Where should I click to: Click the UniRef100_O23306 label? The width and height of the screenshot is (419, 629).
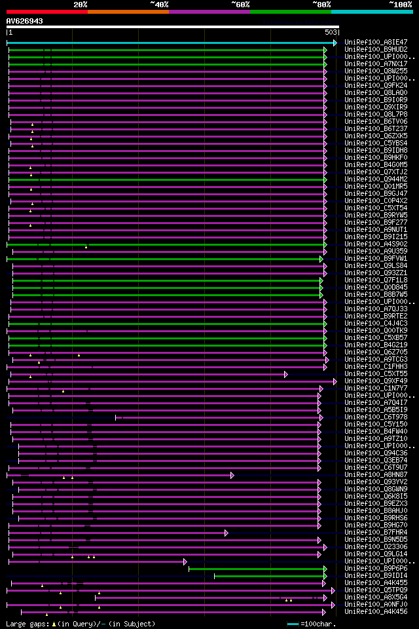(376, 548)
